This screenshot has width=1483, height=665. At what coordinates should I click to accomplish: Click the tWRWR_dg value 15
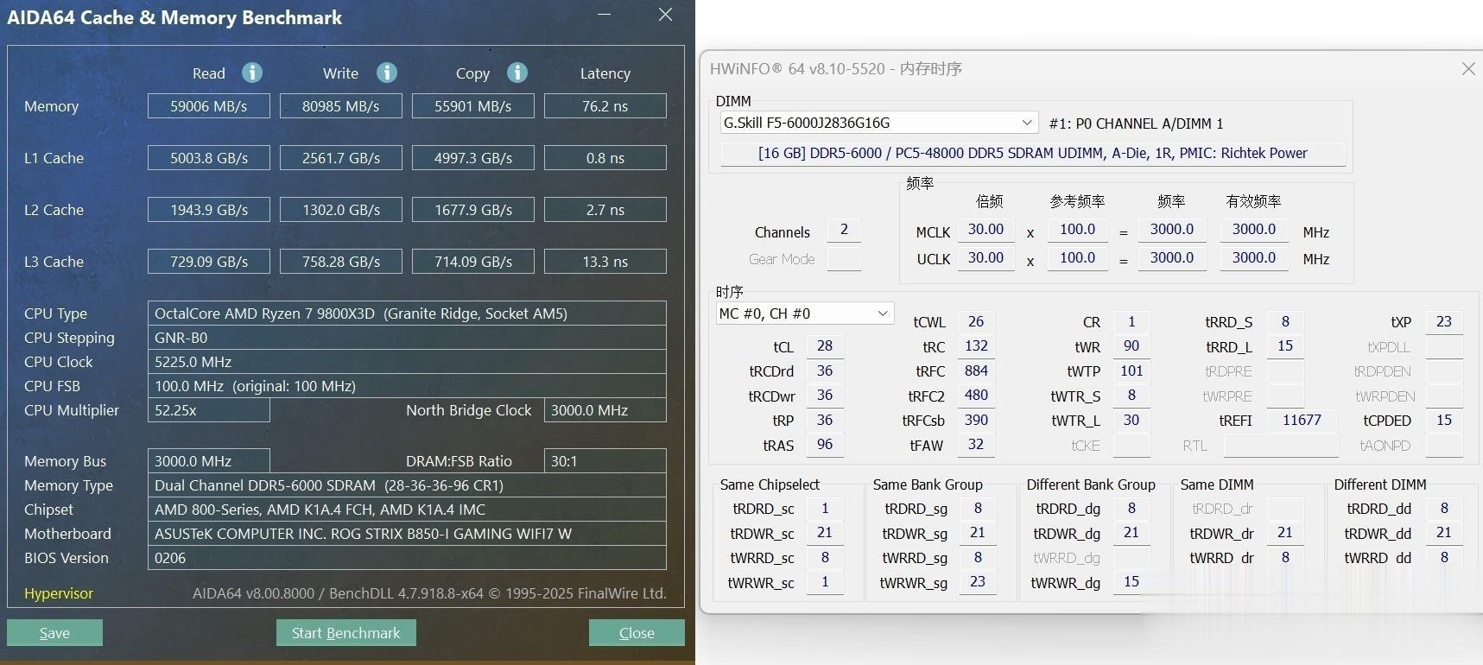coord(1131,582)
